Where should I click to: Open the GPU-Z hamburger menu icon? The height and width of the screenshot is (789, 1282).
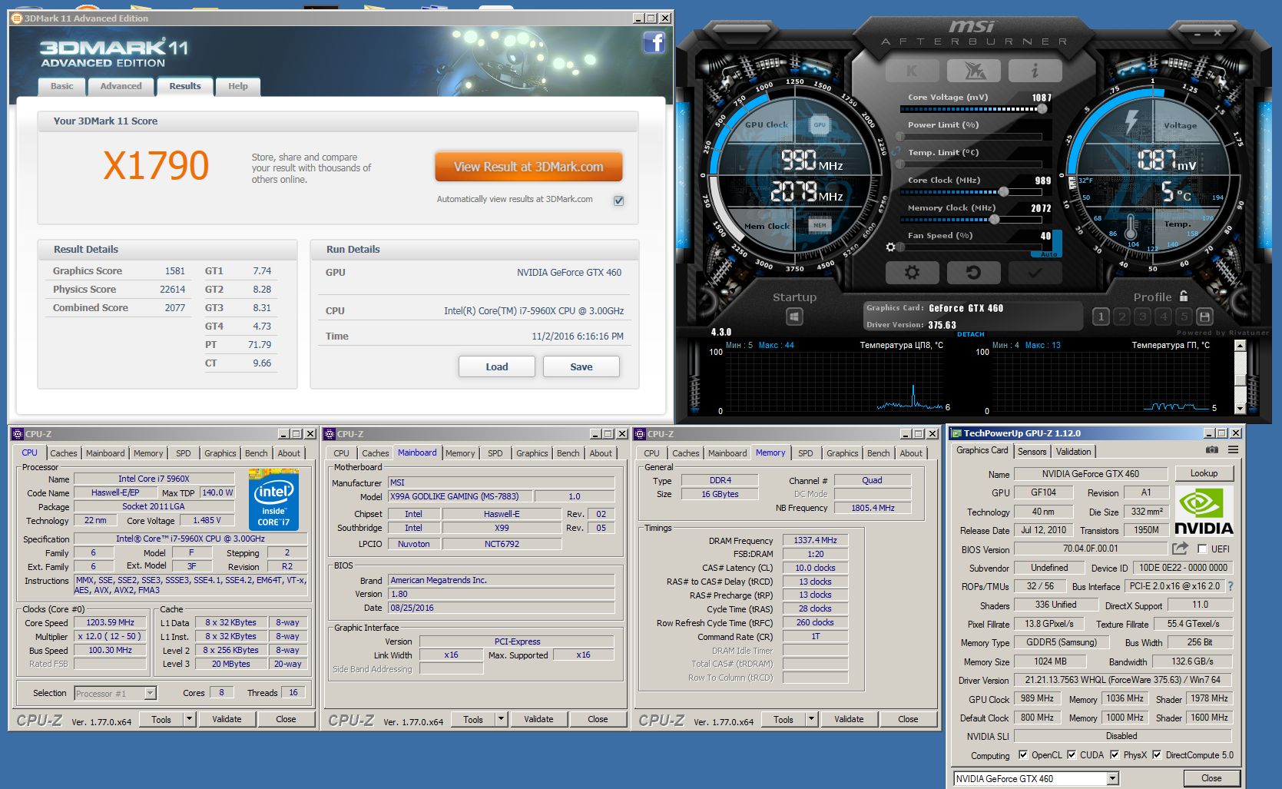coord(1233,450)
